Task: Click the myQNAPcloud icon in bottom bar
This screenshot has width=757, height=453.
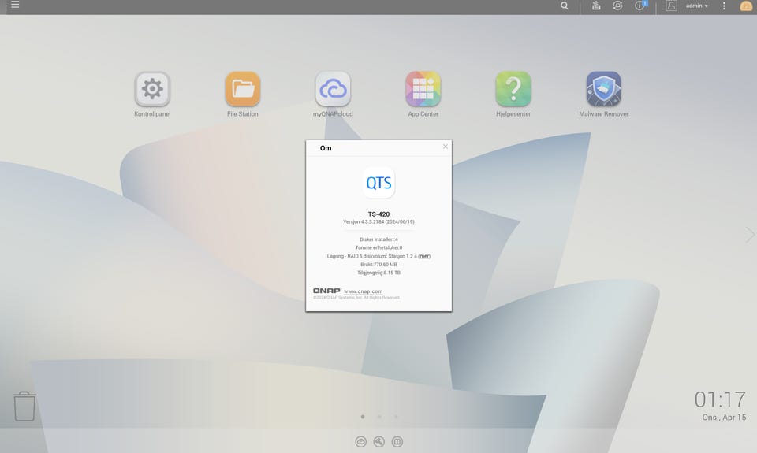Action: pos(360,442)
